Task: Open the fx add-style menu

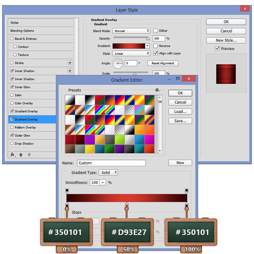Action: [13, 155]
